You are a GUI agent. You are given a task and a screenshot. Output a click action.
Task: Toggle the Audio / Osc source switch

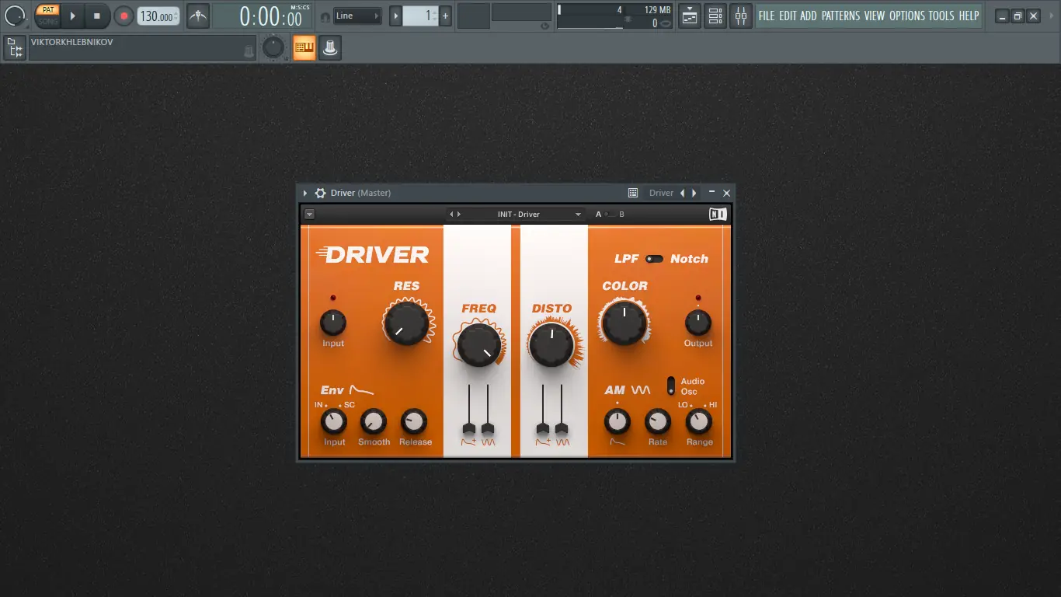point(671,385)
